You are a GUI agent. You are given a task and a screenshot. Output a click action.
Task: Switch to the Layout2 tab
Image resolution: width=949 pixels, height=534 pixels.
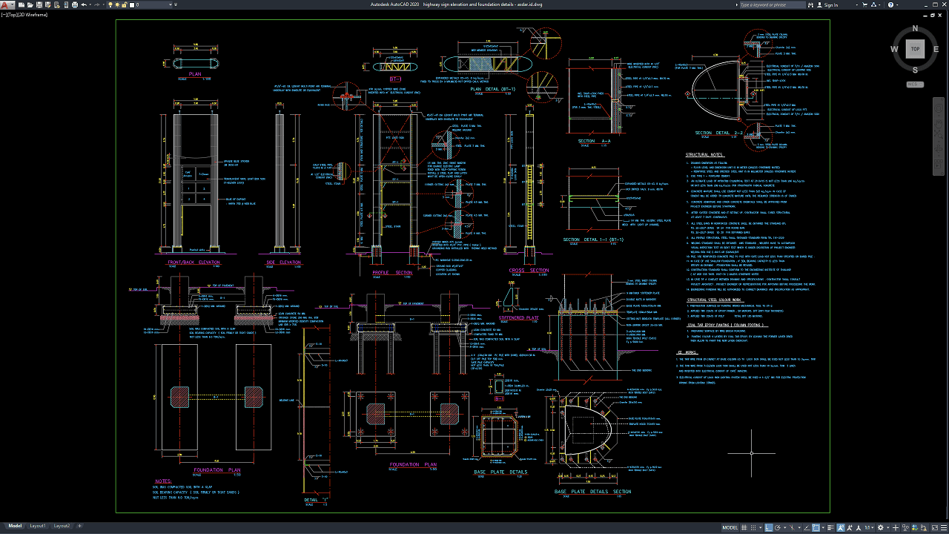pyautogui.click(x=62, y=526)
